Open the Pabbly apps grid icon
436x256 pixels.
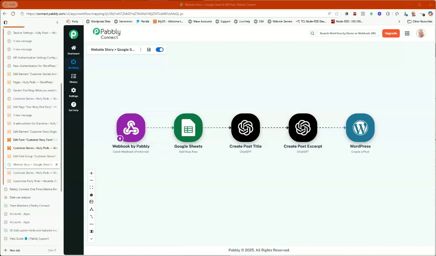point(407,33)
